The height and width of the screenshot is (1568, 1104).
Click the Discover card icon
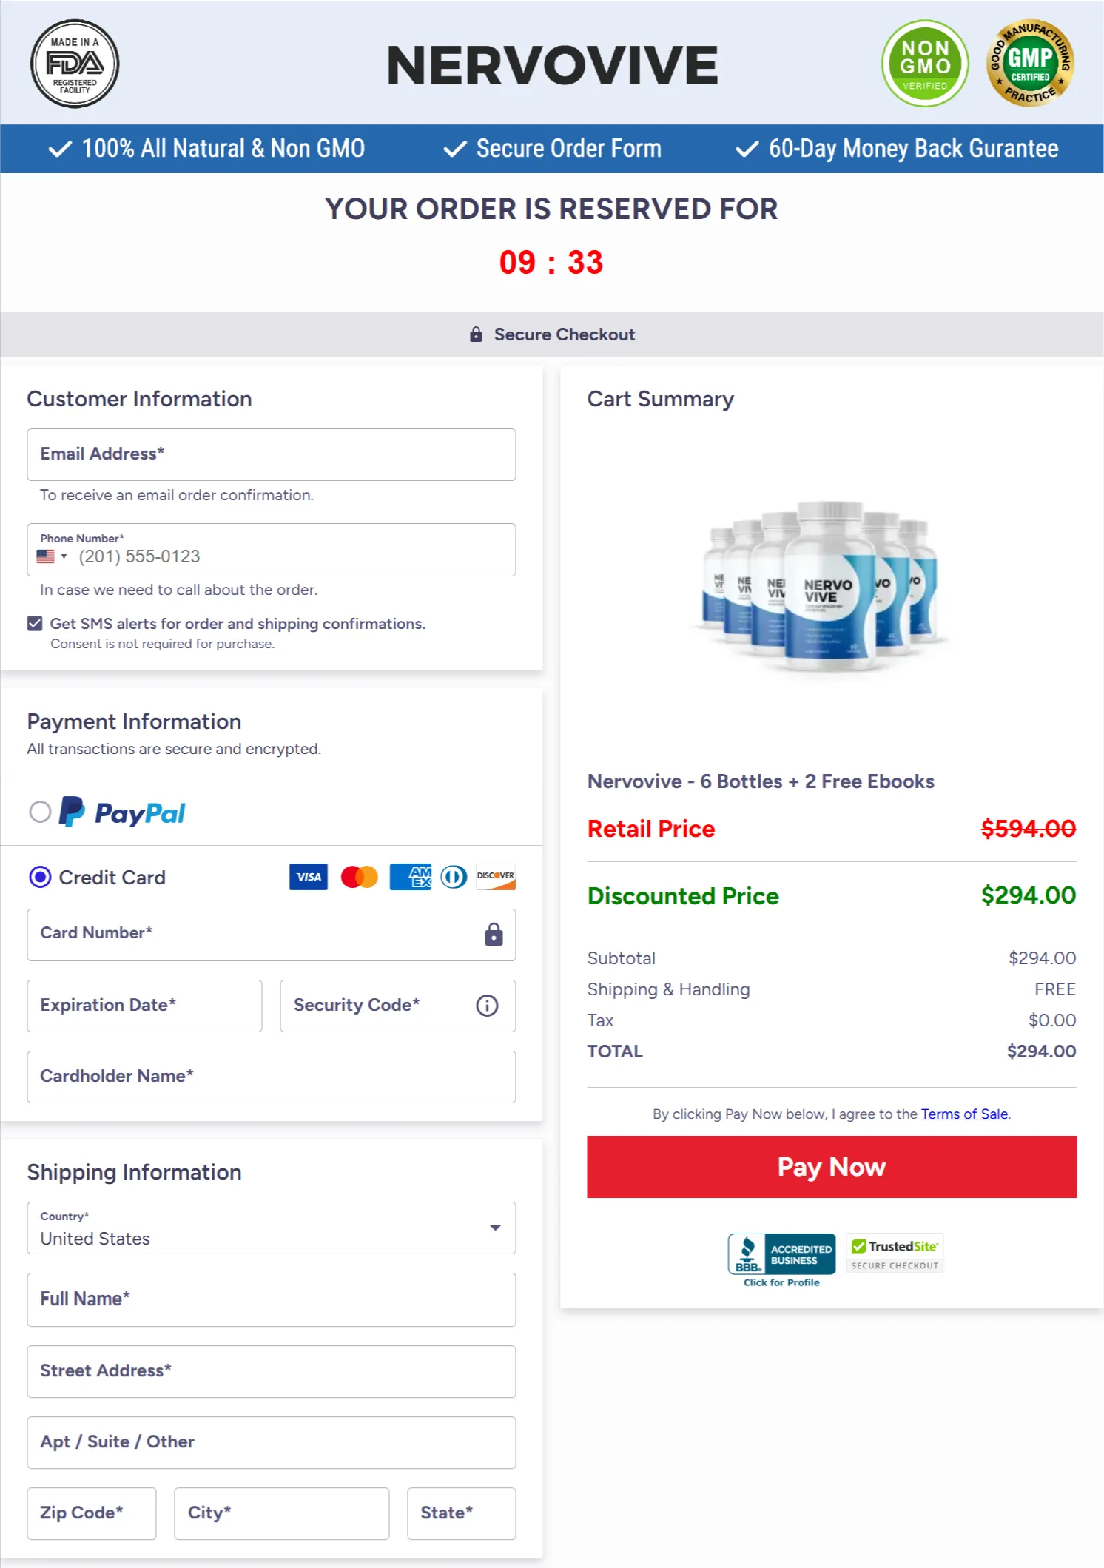(x=495, y=877)
